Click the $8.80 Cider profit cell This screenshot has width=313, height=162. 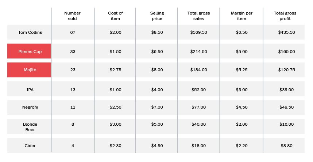(x=286, y=146)
